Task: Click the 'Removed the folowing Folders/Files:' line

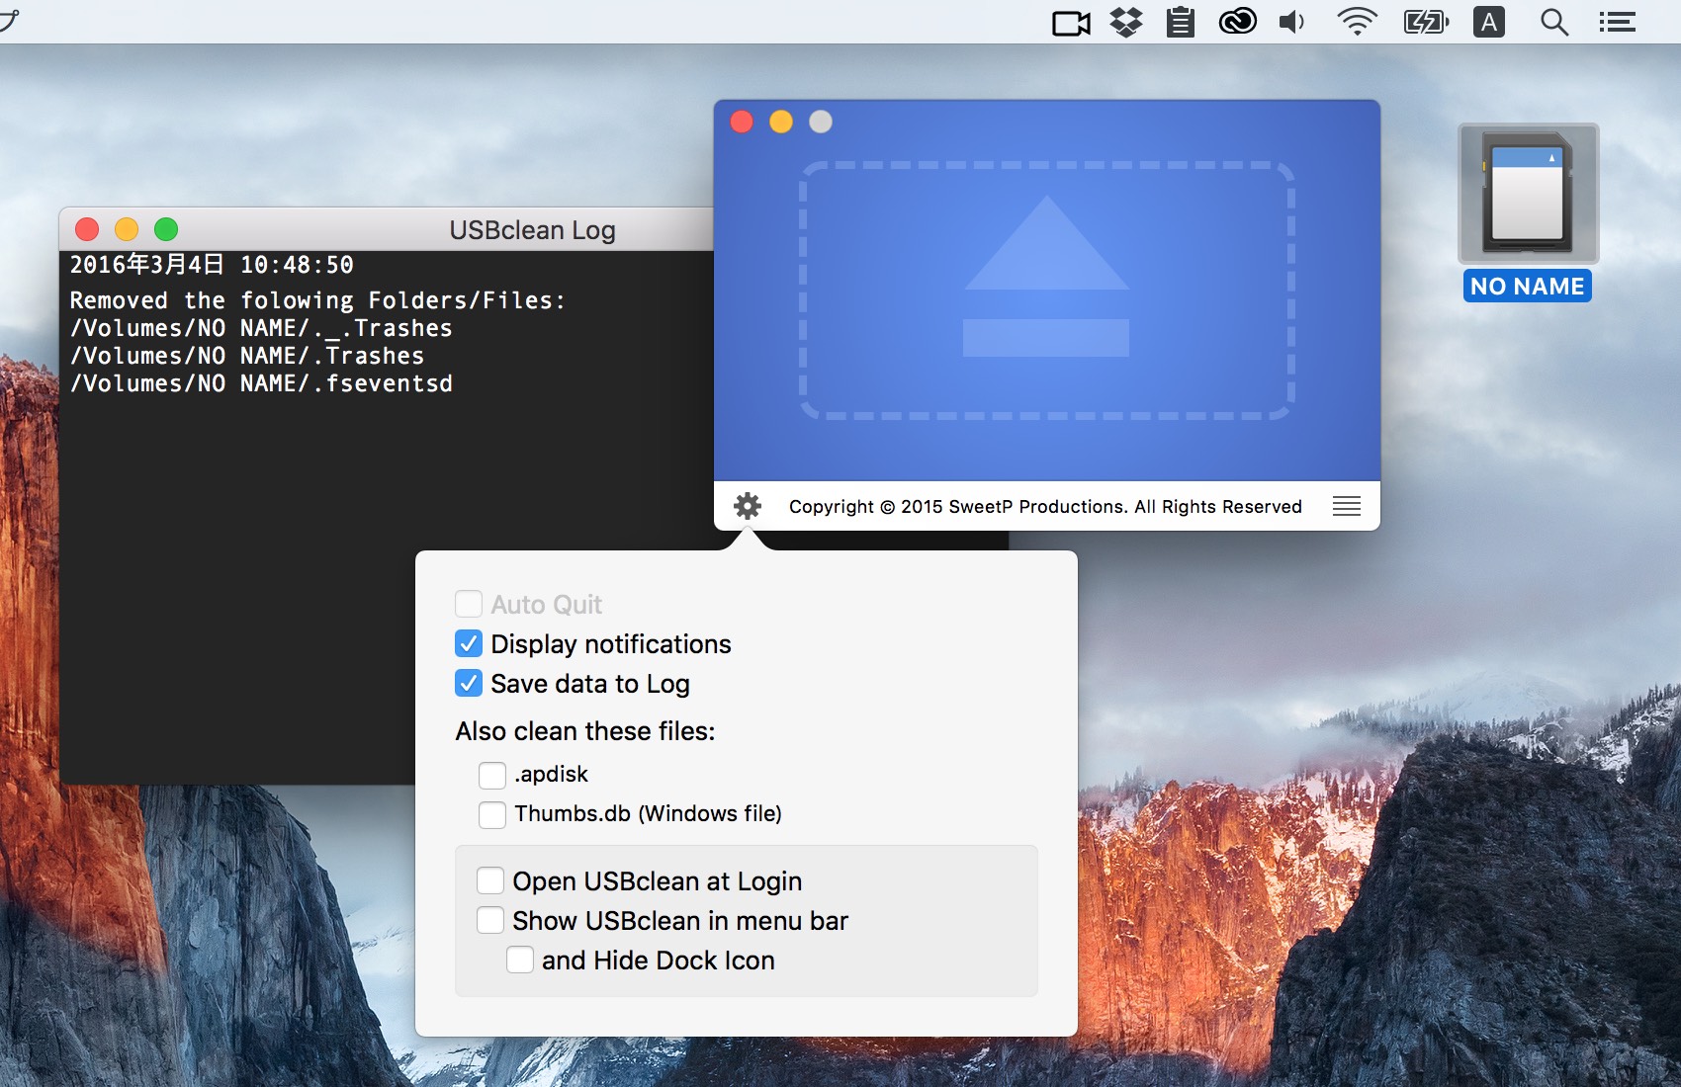Action: tap(317, 300)
